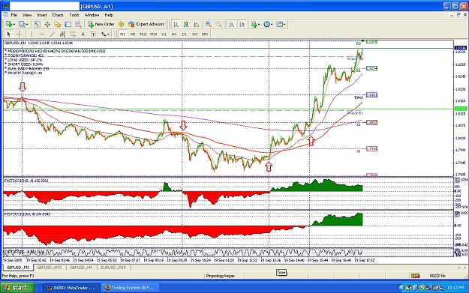Select the Crosshair tool
The height and width of the screenshot is (293, 469).
[20, 34]
